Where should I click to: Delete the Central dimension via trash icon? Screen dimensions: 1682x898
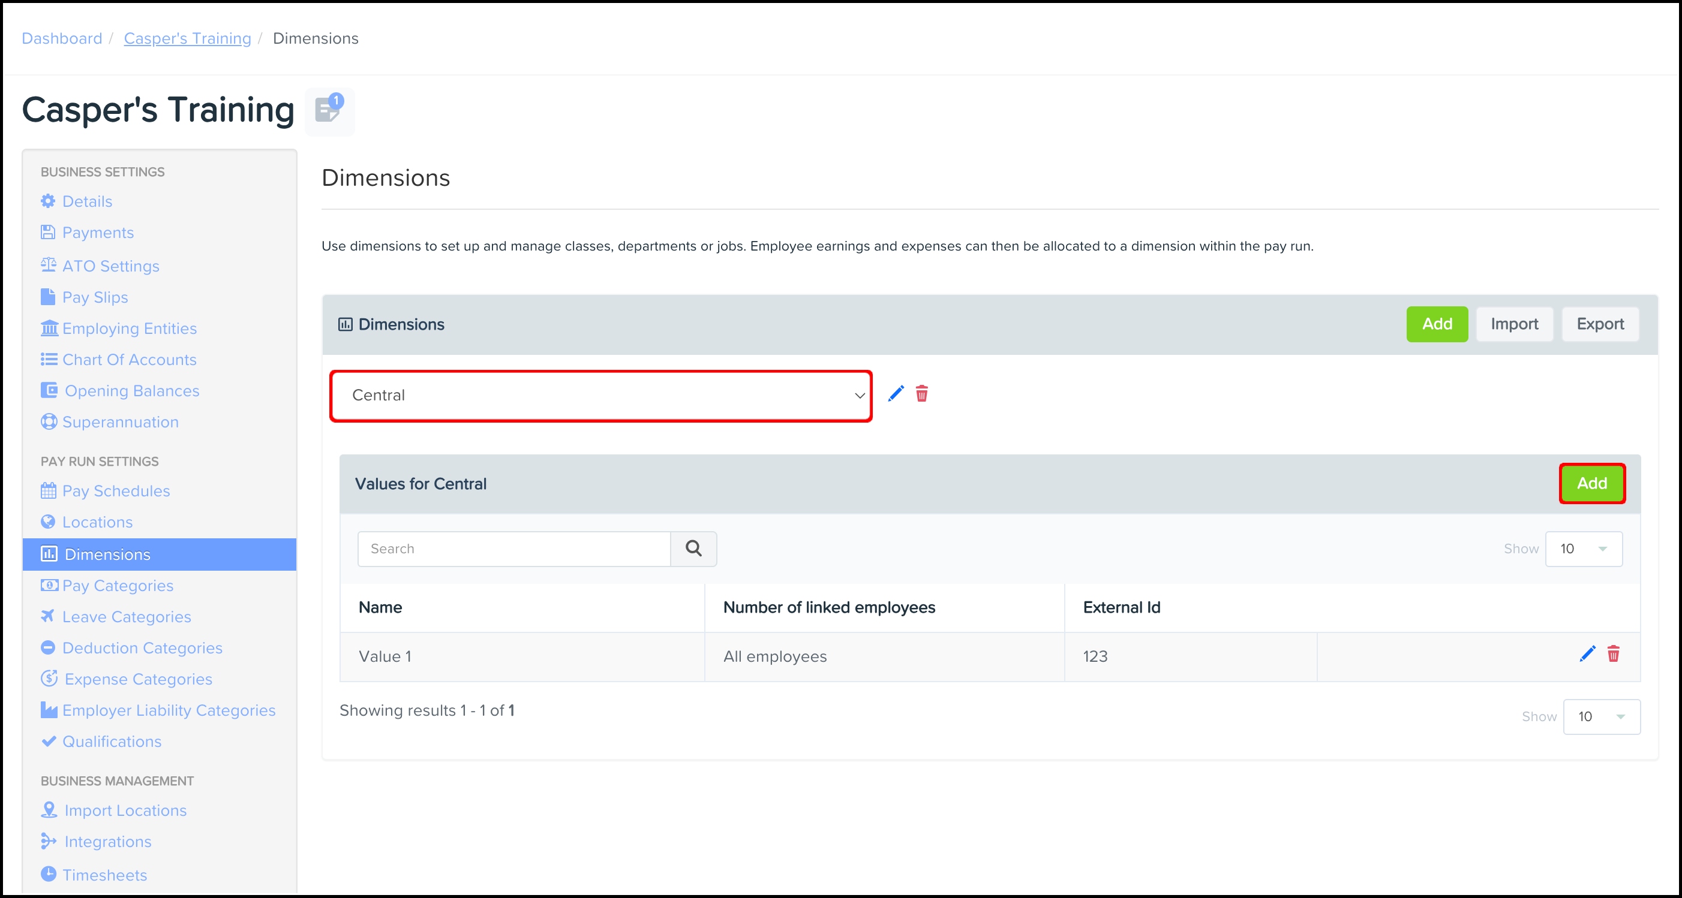(921, 393)
